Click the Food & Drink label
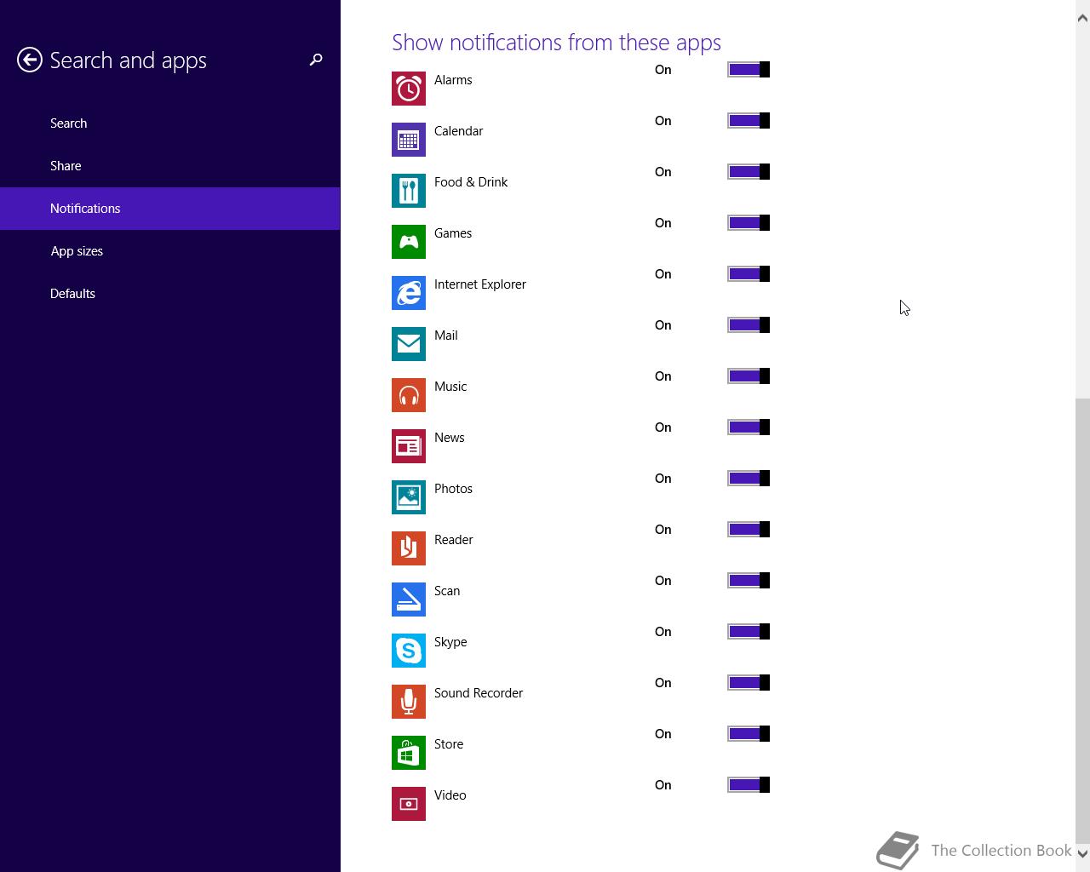 pyautogui.click(x=471, y=182)
